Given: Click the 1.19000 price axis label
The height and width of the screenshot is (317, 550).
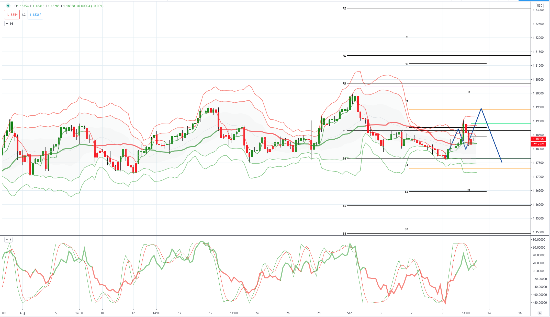Looking at the screenshot, I should pos(538,121).
